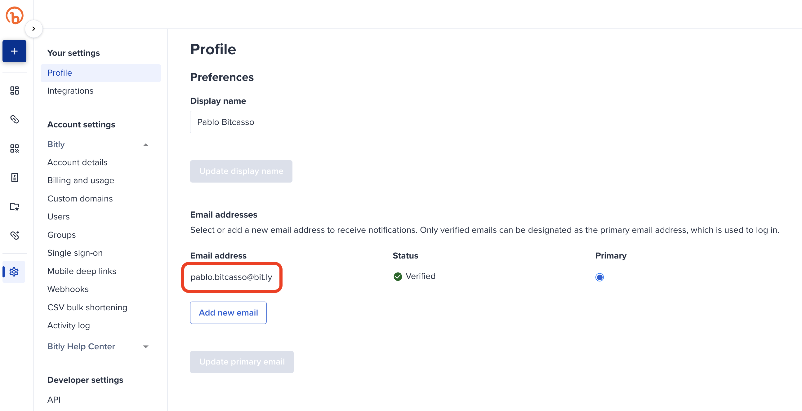Screen dimensions: 802x411
Task: Collapse the Bitly account section
Action: coord(145,145)
